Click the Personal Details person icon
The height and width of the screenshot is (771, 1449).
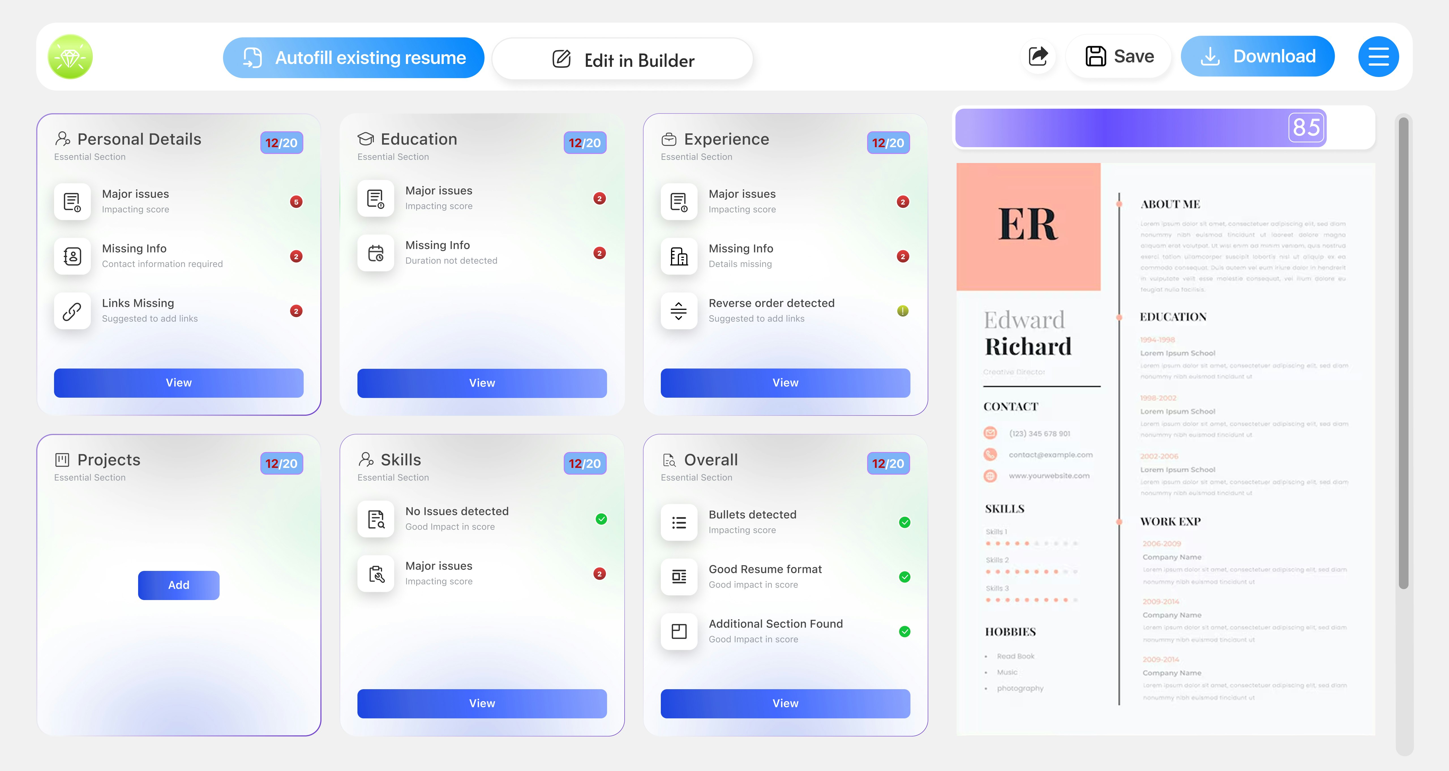click(x=63, y=139)
